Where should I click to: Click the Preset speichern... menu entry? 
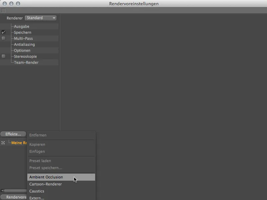pyautogui.click(x=61, y=168)
